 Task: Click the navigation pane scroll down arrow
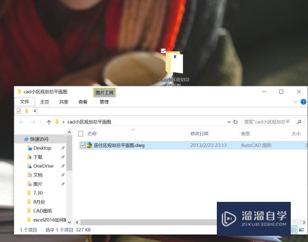[x=70, y=222]
